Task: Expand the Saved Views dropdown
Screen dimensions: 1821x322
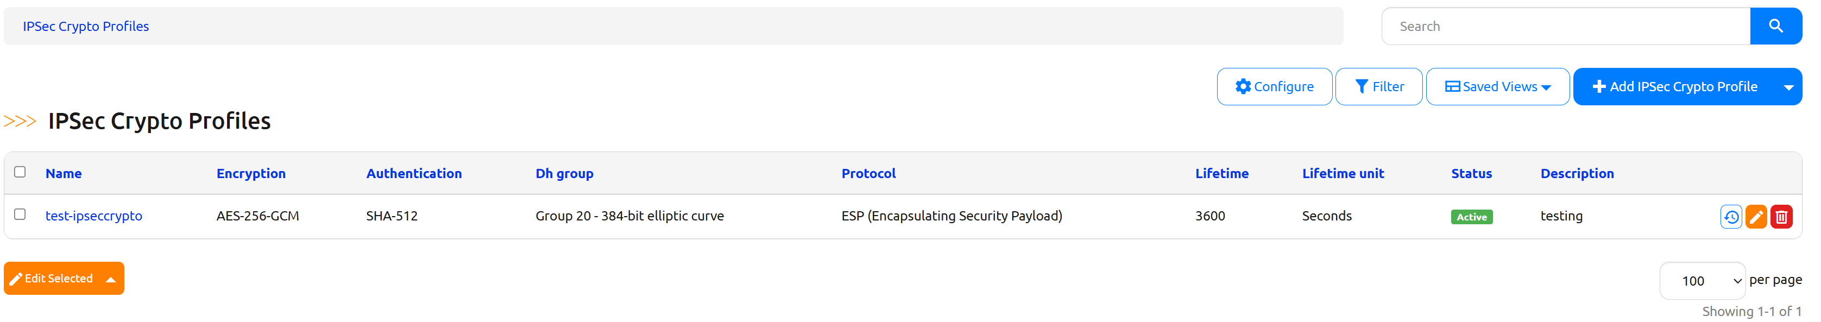Action: (1547, 86)
